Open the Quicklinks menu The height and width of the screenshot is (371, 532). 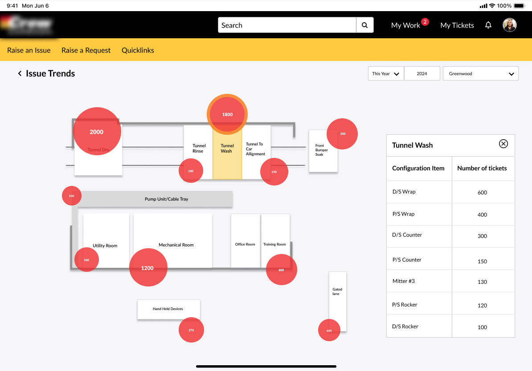coord(138,50)
